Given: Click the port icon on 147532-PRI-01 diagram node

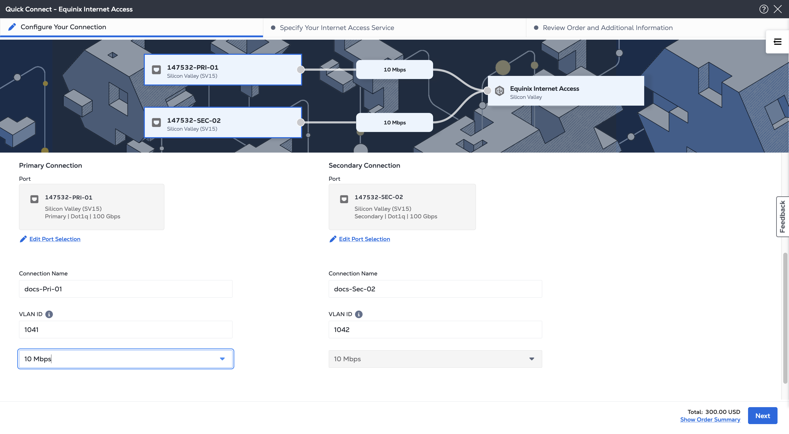Looking at the screenshot, I should point(156,70).
